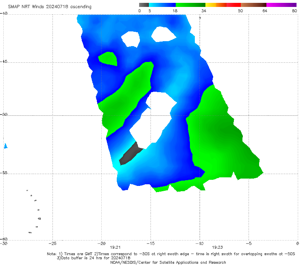The width and height of the screenshot is (301, 265).
Task: Click longitude axis label '-20'
Action: [102, 243]
